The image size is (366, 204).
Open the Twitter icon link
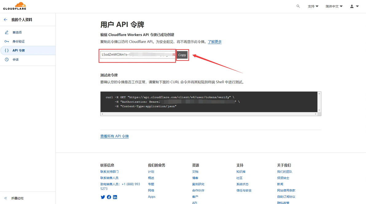103,197
